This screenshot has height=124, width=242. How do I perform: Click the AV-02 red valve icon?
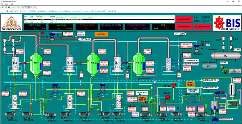click(173, 84)
